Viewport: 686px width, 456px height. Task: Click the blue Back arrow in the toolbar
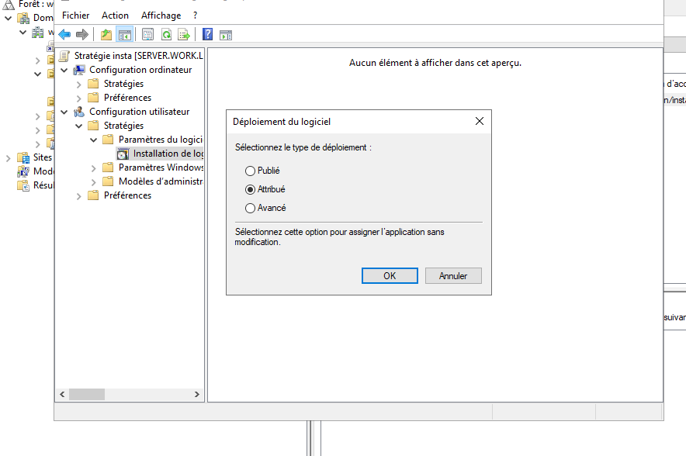pyautogui.click(x=64, y=34)
